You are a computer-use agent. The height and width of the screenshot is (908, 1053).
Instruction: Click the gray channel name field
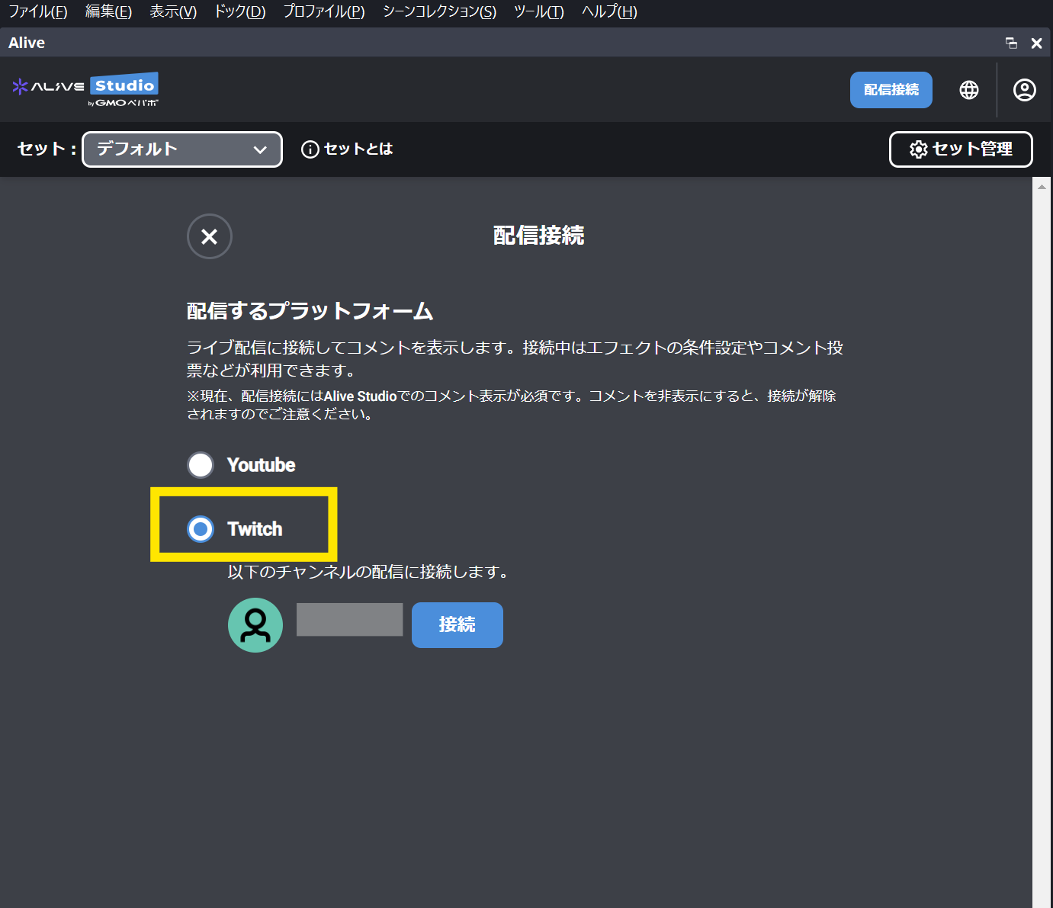[349, 620]
